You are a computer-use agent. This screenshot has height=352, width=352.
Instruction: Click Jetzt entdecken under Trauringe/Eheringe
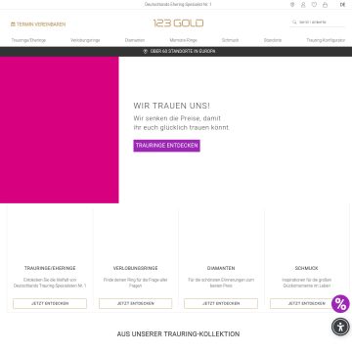(50, 303)
